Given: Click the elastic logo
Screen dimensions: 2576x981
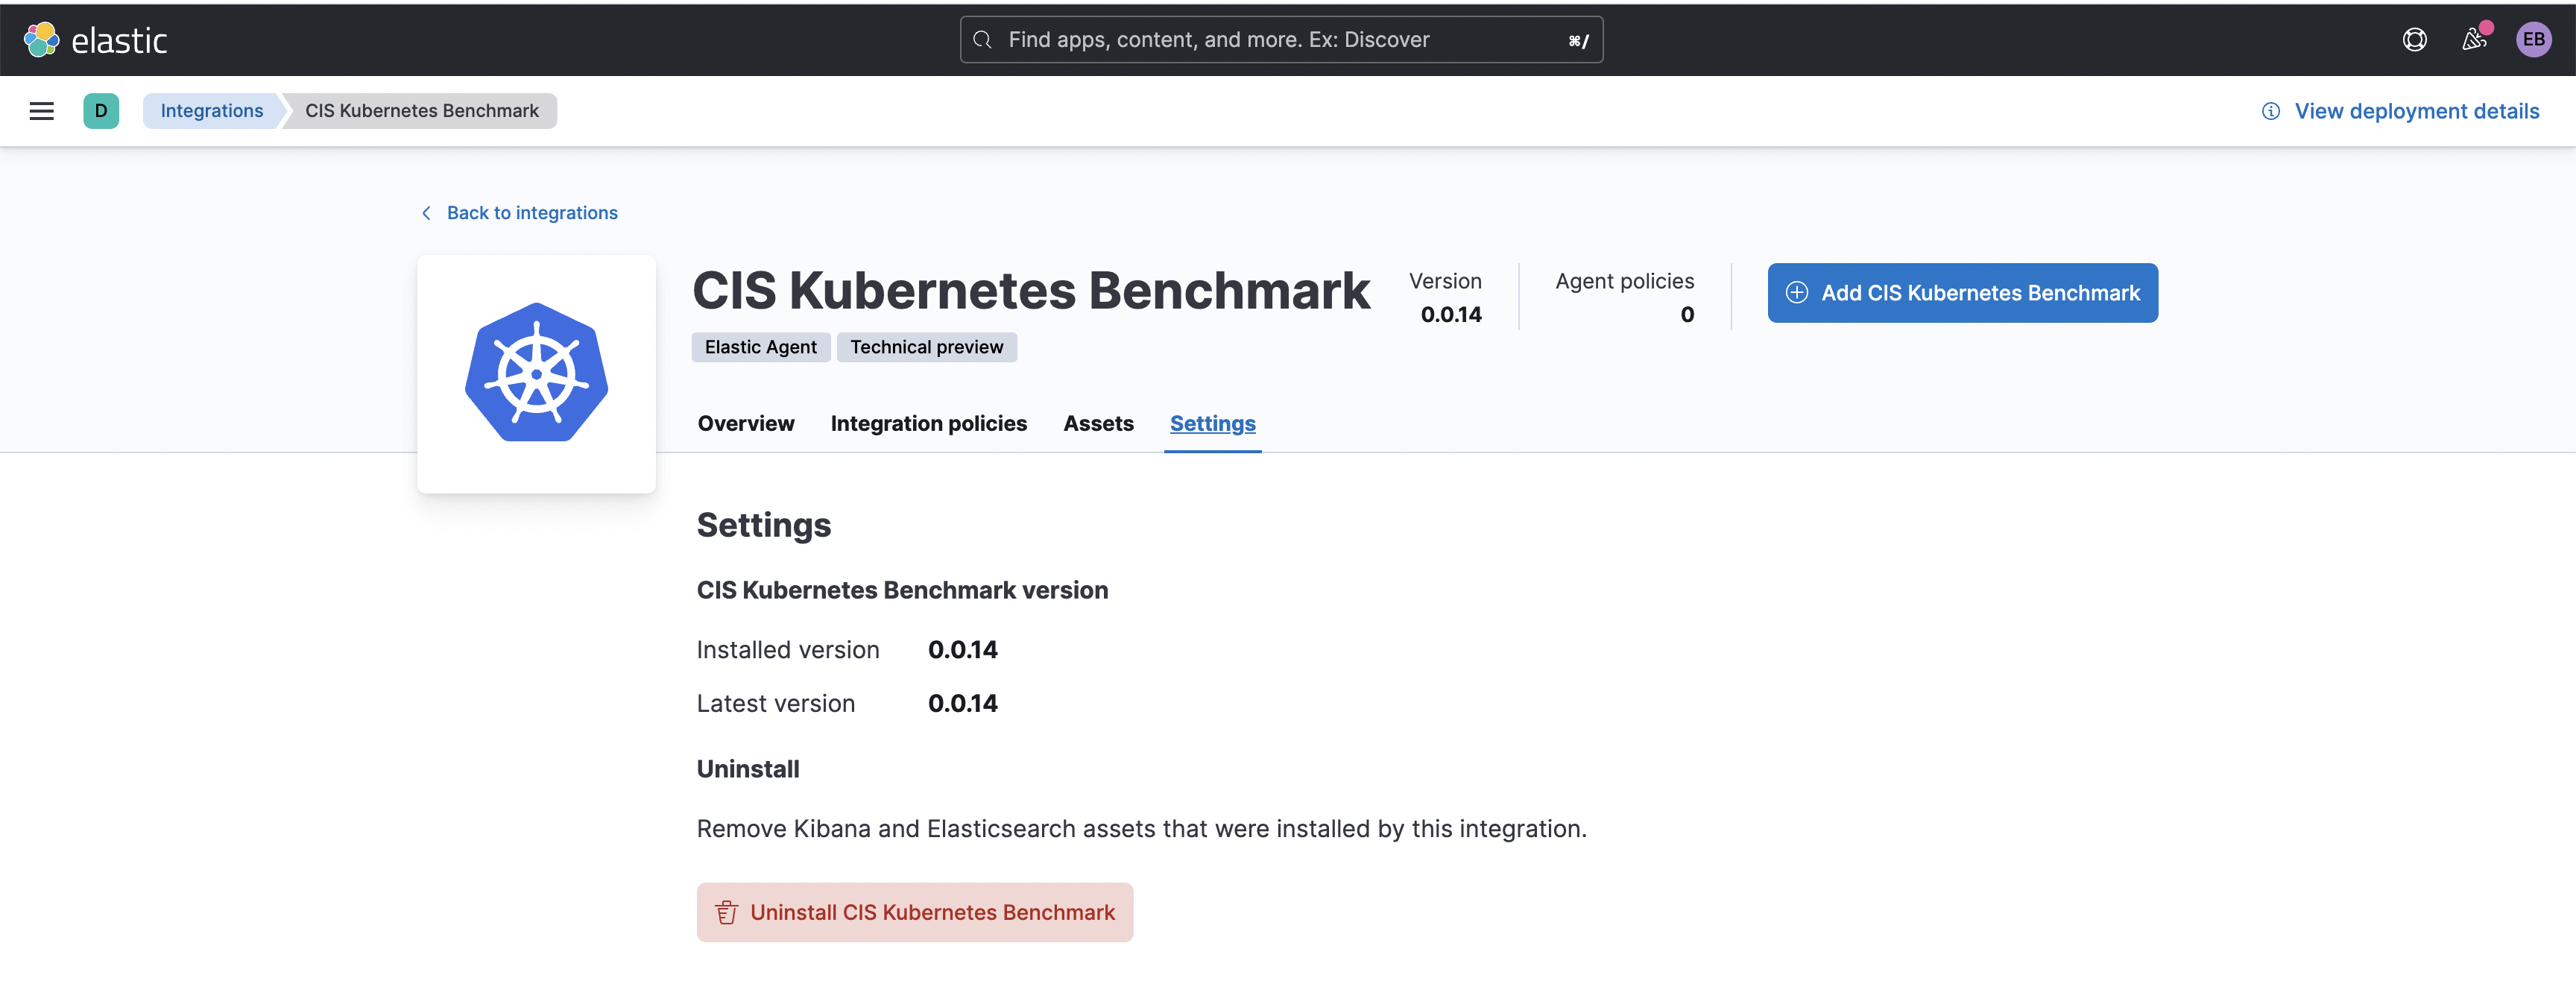Looking at the screenshot, I should 96,39.
